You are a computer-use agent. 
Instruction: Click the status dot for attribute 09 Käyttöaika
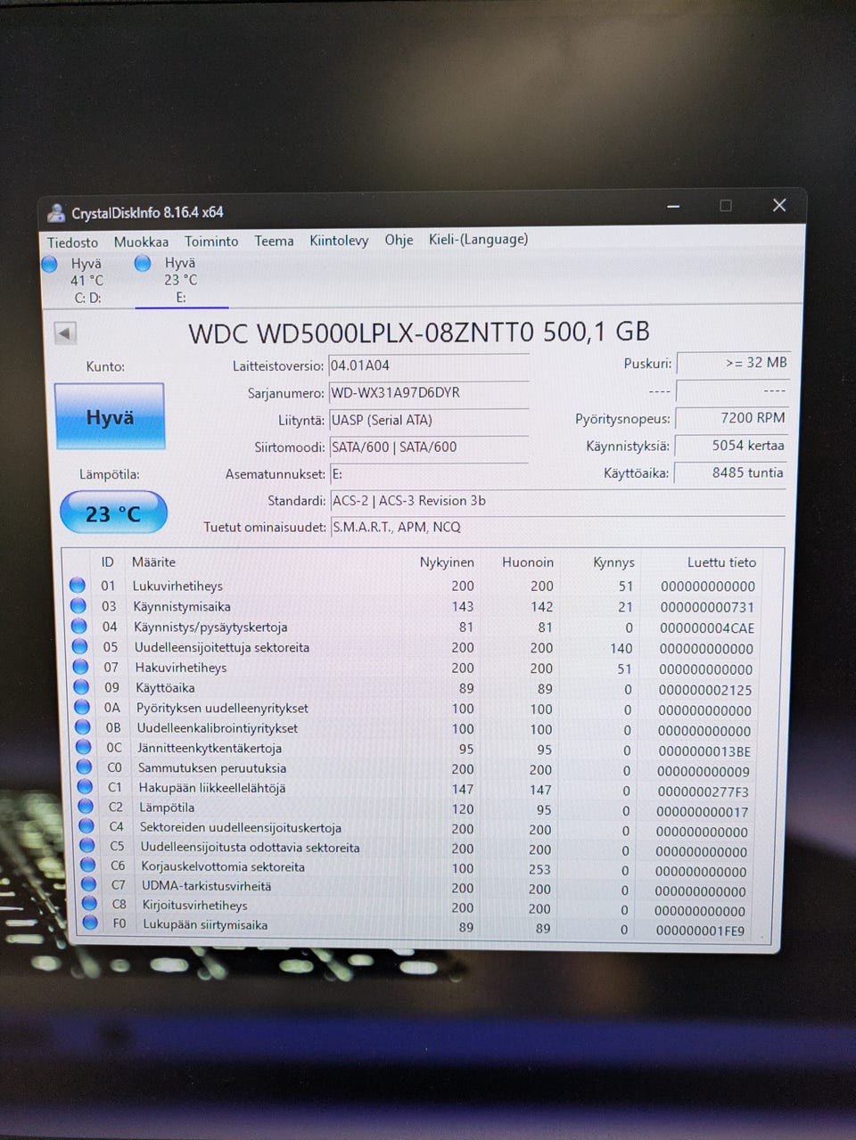click(81, 687)
